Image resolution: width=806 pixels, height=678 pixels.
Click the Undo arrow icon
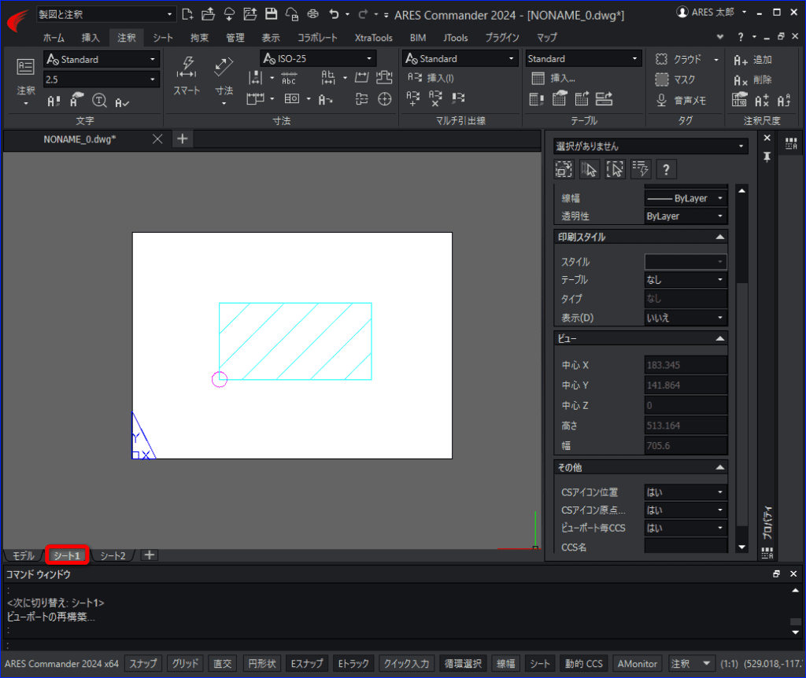(334, 14)
